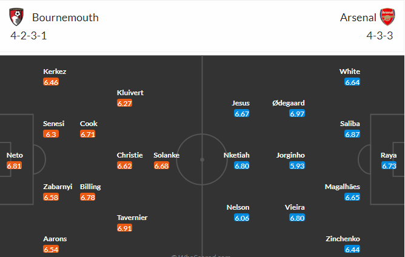The image size is (405, 257).
Task: Click Tavernier's 6.91 rating badge
Action: point(124,228)
